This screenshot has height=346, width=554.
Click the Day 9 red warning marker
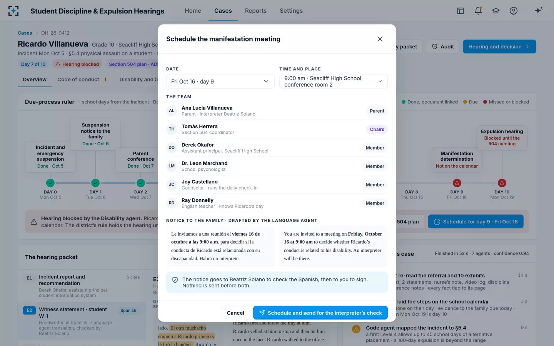pos(457,183)
